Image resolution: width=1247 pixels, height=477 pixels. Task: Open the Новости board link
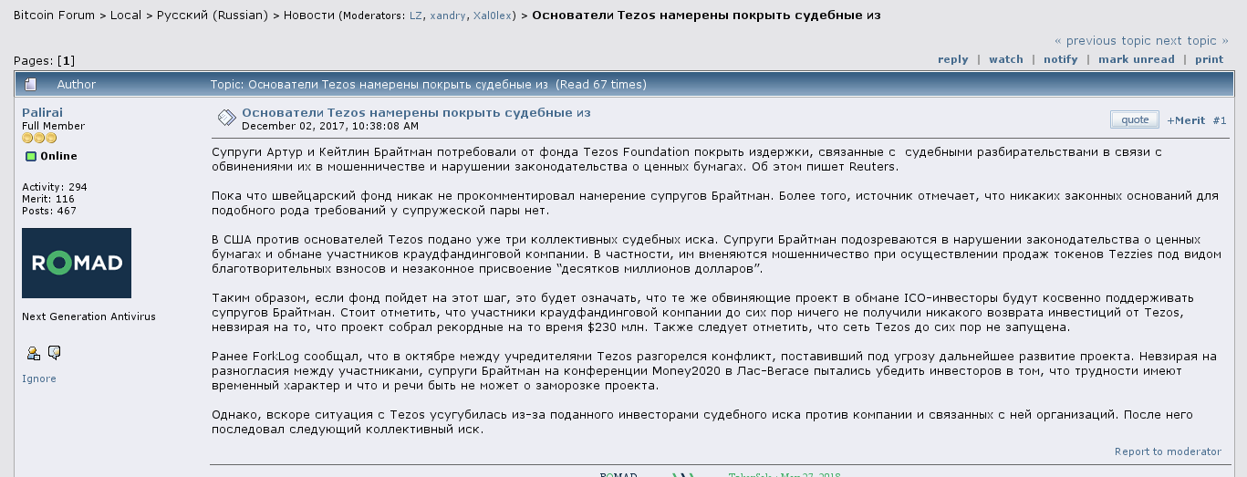click(x=308, y=16)
